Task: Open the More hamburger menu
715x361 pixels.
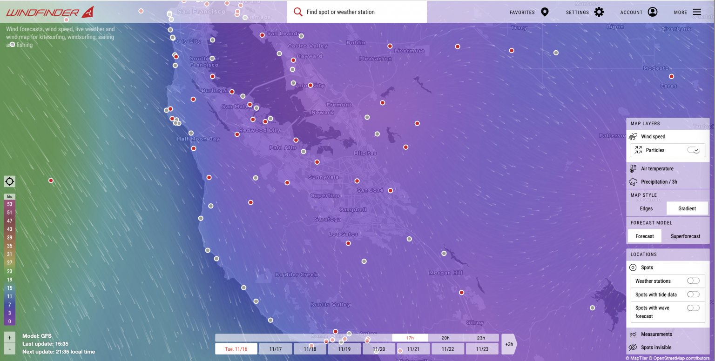Action: [x=697, y=12]
